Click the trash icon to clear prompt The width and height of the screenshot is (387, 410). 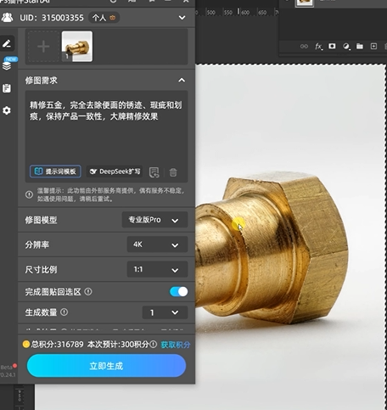[x=173, y=172]
